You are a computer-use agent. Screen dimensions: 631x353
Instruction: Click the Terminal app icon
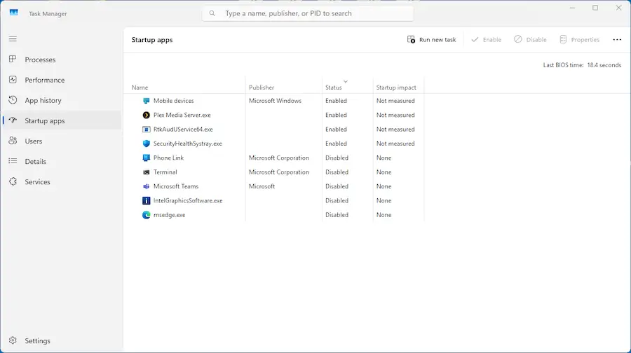tap(146, 172)
